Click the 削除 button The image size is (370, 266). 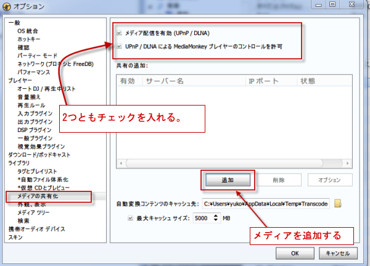279,180
